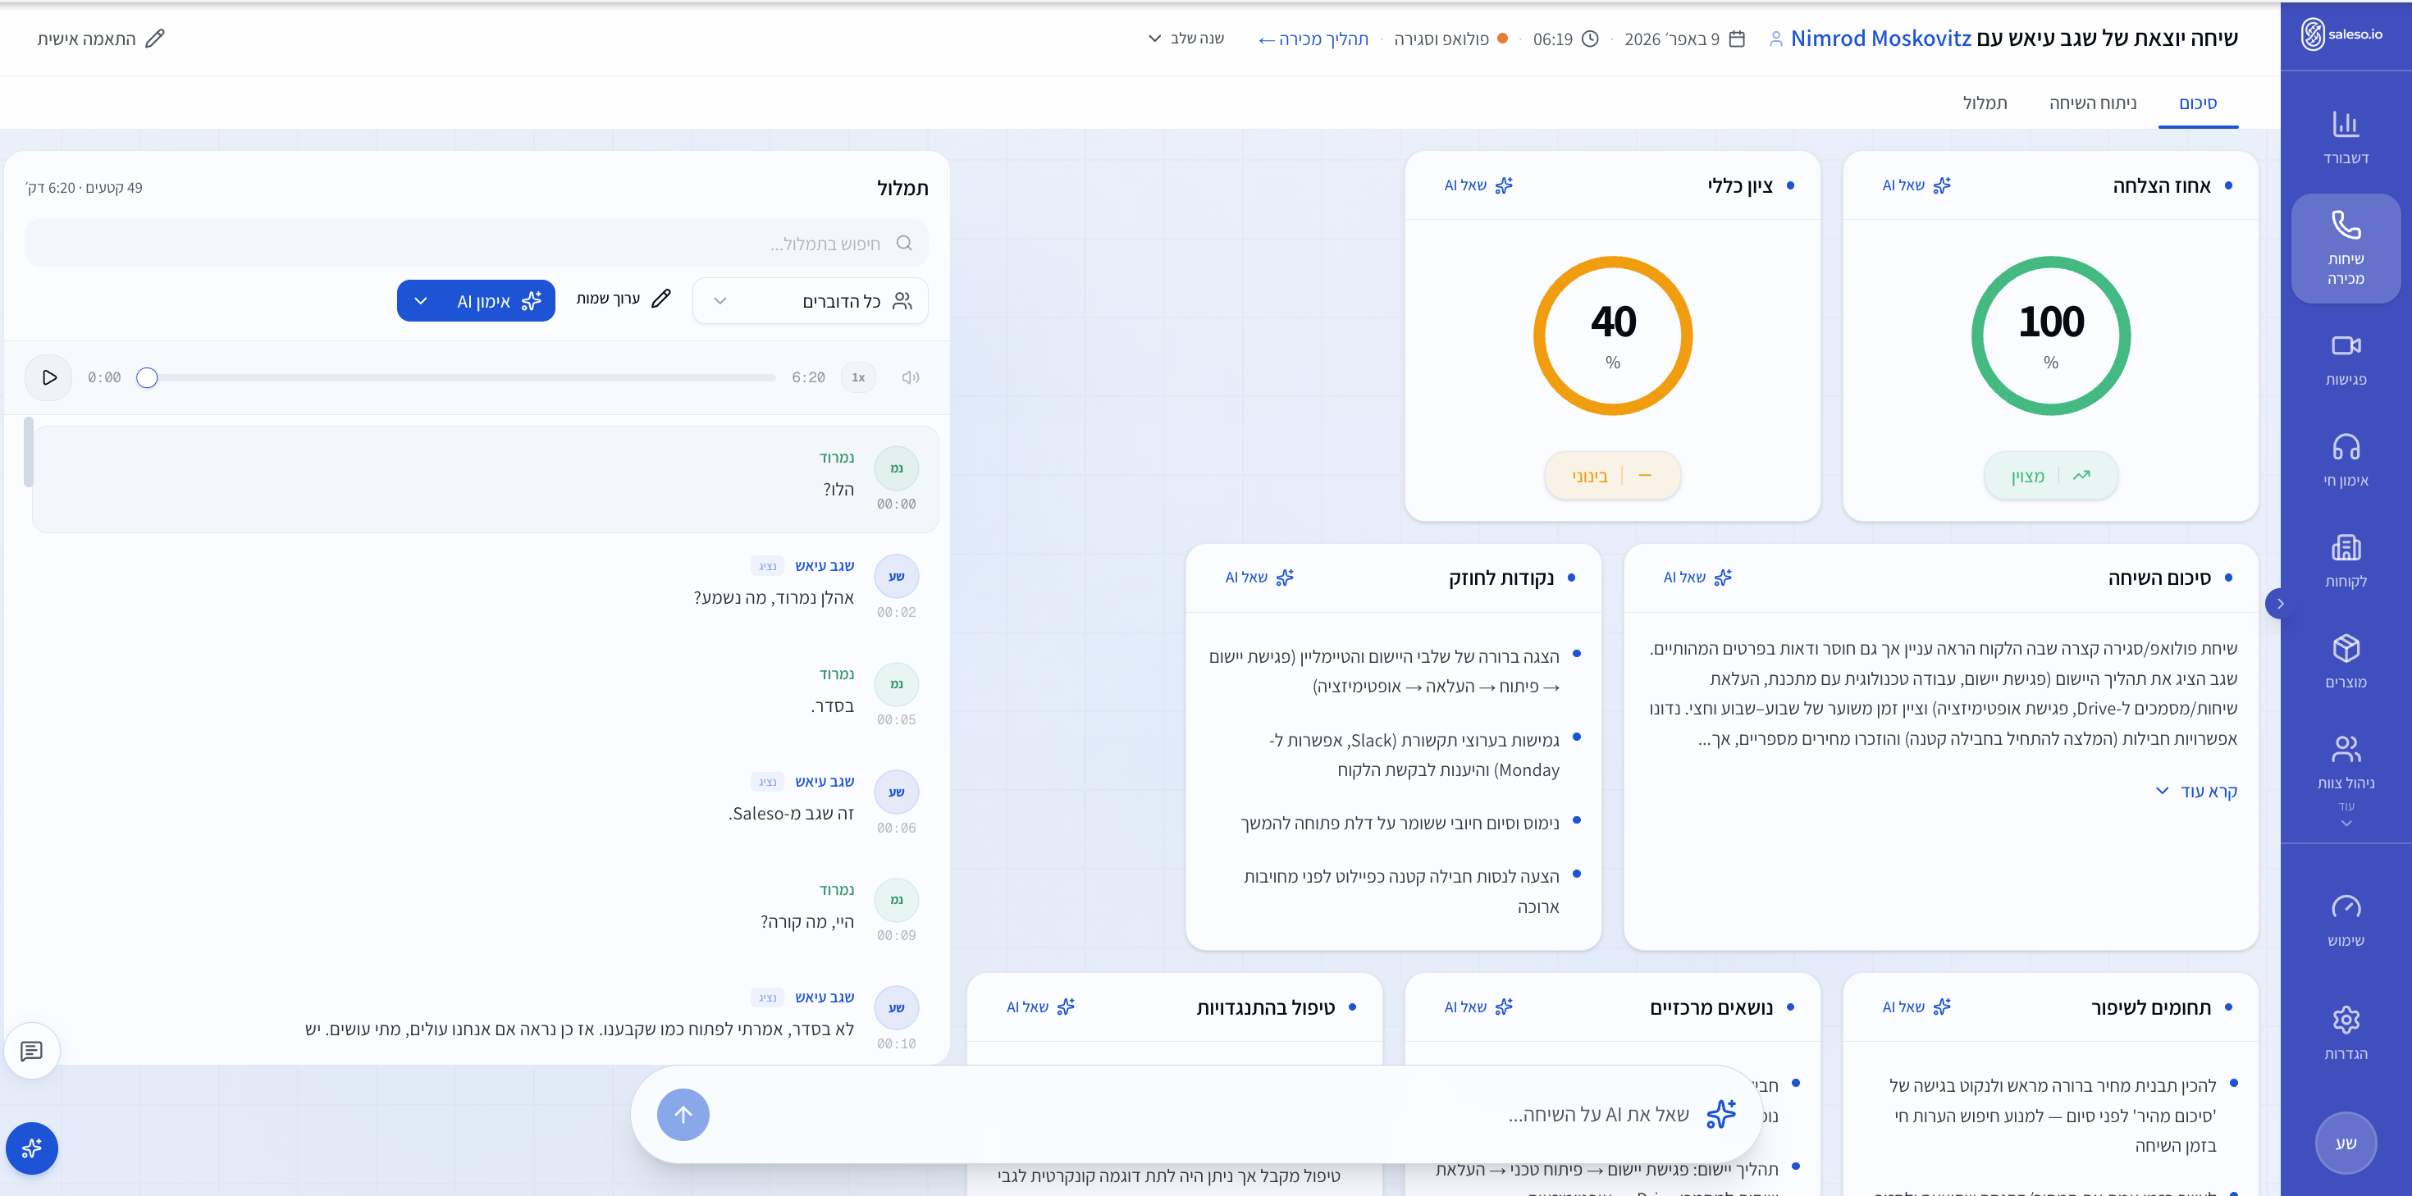Open לקוחות customers building icon
Viewport: 2412px width, 1196px height.
point(2345,560)
